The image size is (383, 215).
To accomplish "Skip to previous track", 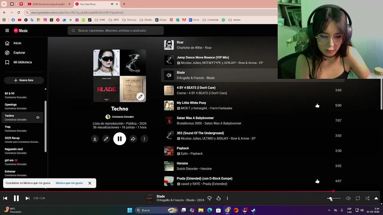I will coord(5,198).
